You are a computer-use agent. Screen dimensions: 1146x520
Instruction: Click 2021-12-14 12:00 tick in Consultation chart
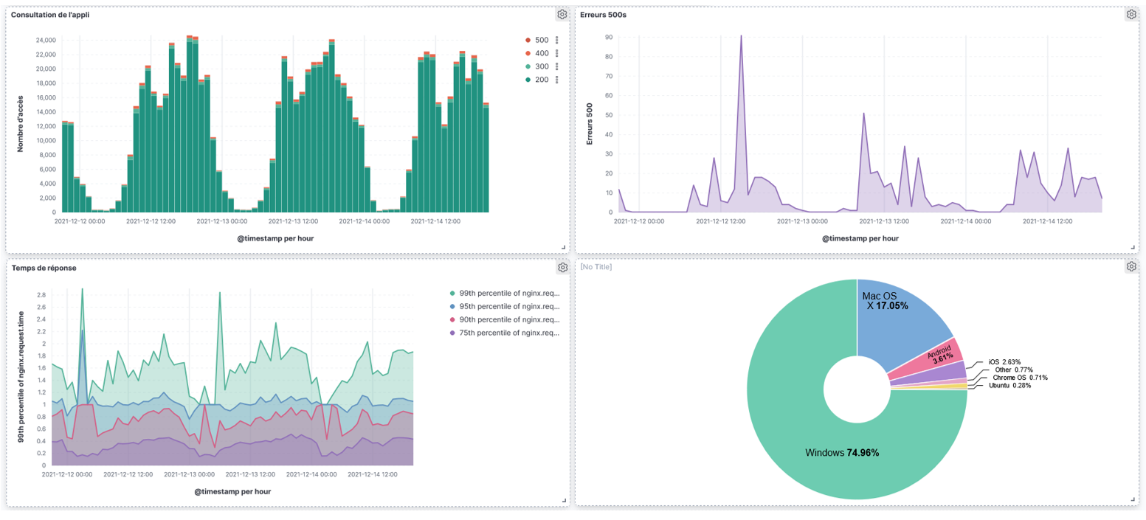[435, 220]
